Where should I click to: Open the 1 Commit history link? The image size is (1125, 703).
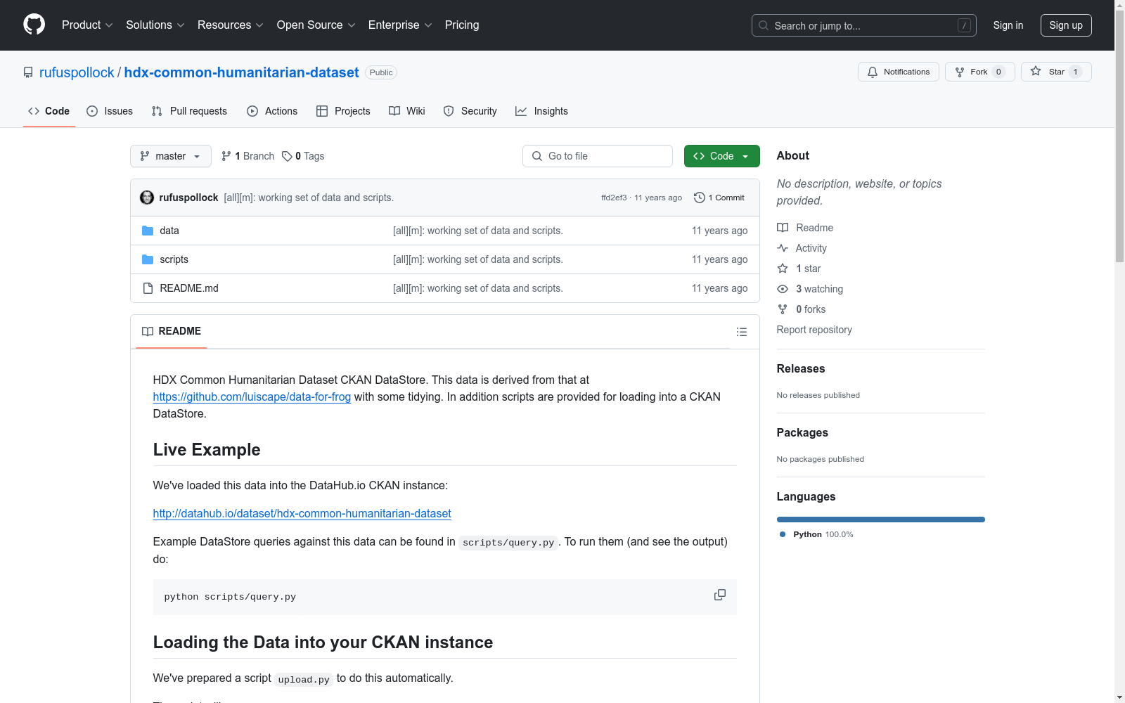tap(719, 198)
